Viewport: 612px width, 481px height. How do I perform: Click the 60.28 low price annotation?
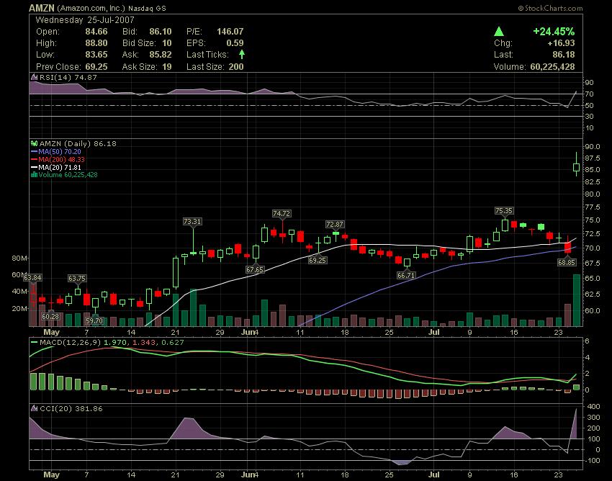coord(50,316)
